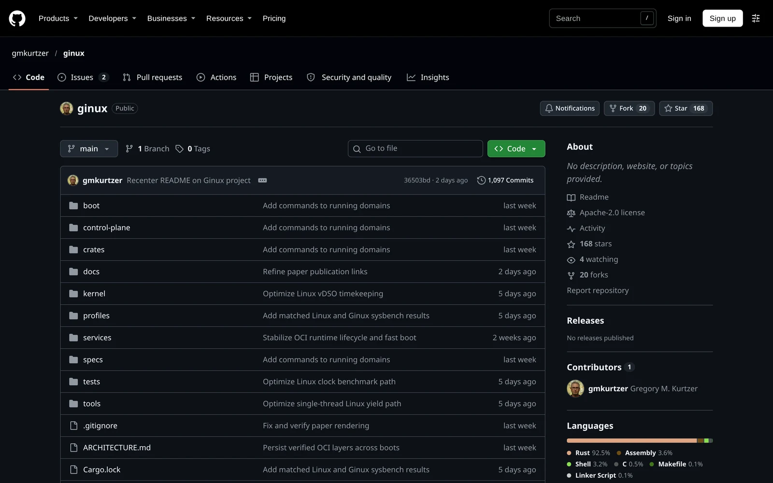Open the tag icon beside 0 Tags

179,149
